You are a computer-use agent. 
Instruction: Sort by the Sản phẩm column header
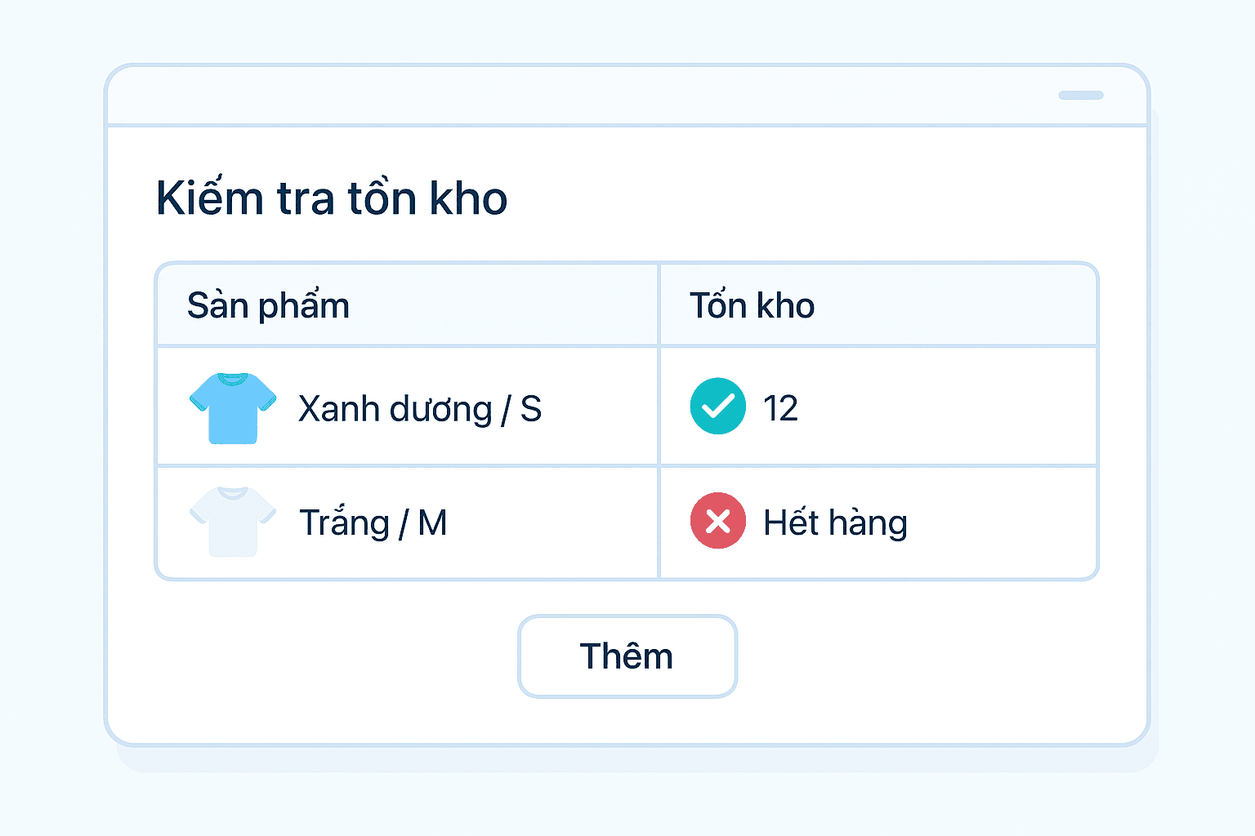coord(268,305)
